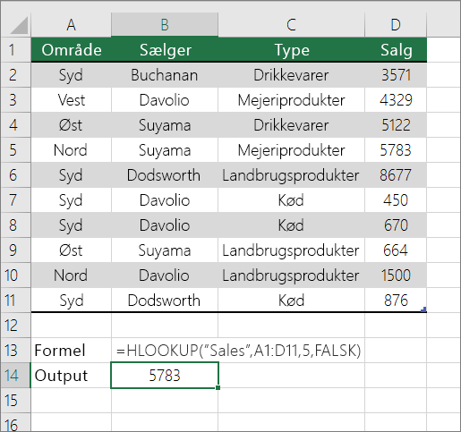Click the Output label cell
This screenshot has width=461, height=432.
[71, 376]
